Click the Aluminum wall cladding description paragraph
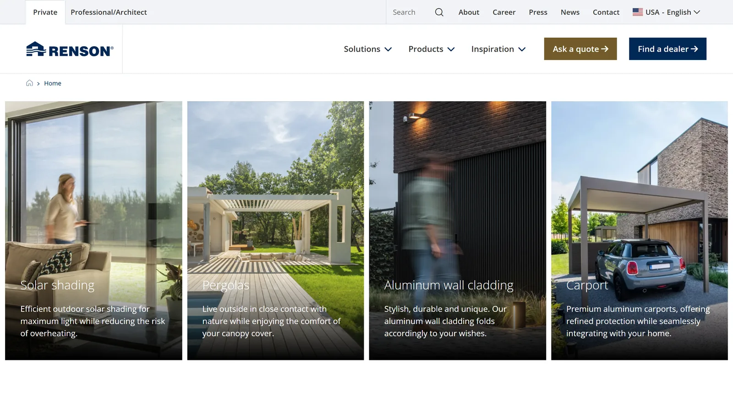The height and width of the screenshot is (412, 733). [x=445, y=321]
